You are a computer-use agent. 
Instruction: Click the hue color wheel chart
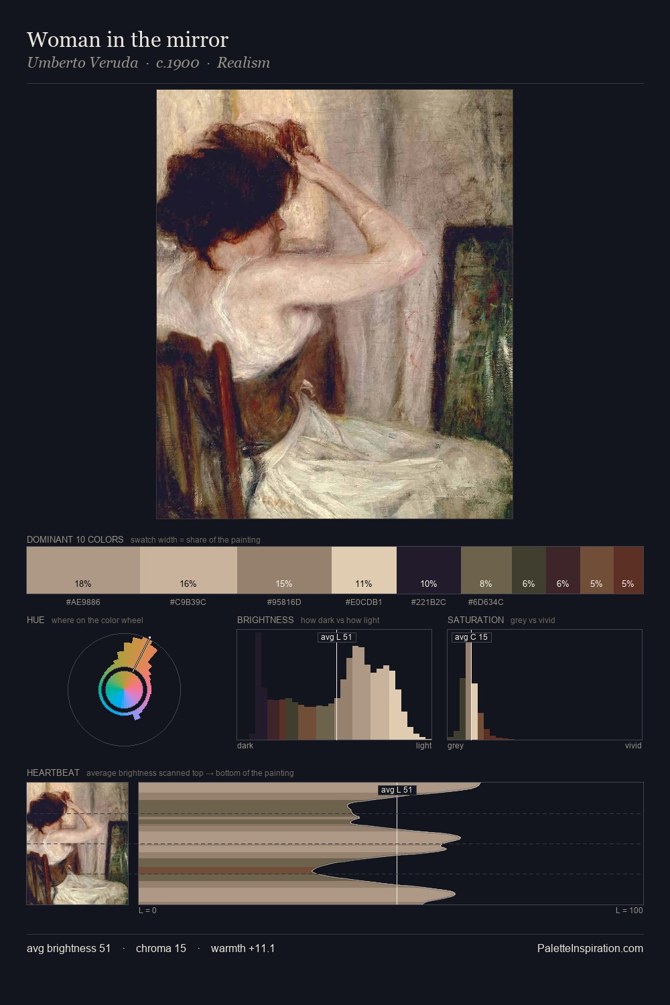[x=124, y=689]
